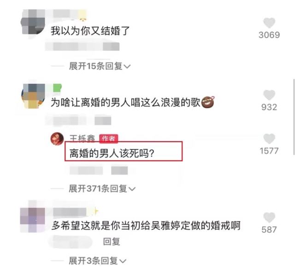This screenshot has width=295, height=267.
Task: Open 王栎鑫 author avatar
Action: (57, 139)
